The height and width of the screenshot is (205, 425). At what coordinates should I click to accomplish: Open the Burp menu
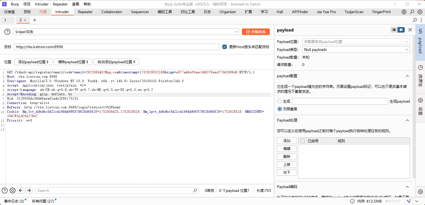point(15,4)
